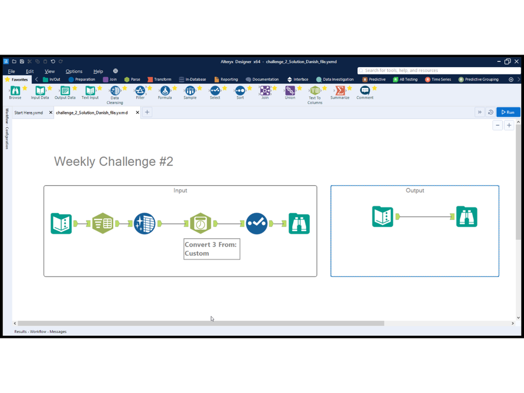Switch to the Start Here.yxmd tab

pos(29,113)
